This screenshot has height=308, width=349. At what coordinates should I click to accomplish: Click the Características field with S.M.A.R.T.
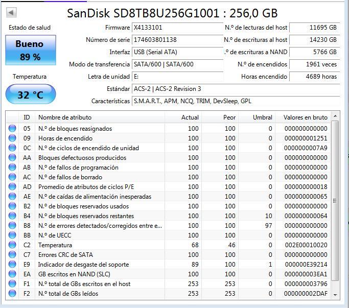236,101
